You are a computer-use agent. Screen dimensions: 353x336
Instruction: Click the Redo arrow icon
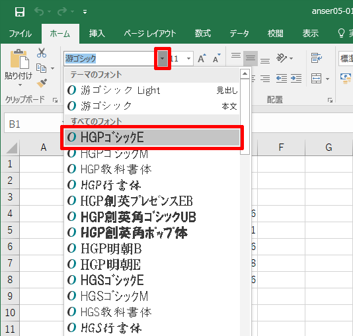62,11
